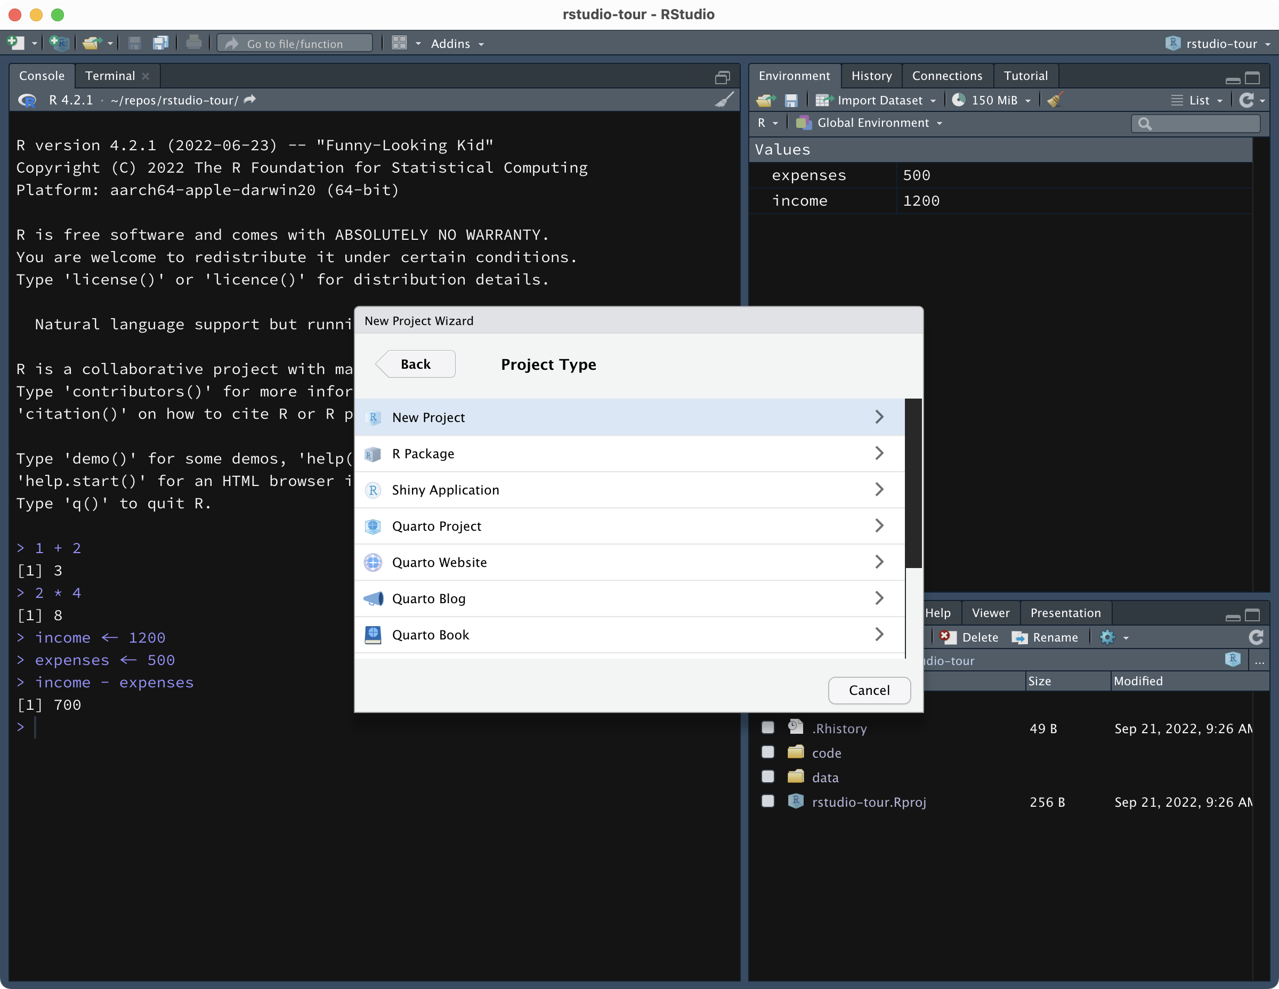
Task: Click the Save All documents icon
Action: point(160,43)
